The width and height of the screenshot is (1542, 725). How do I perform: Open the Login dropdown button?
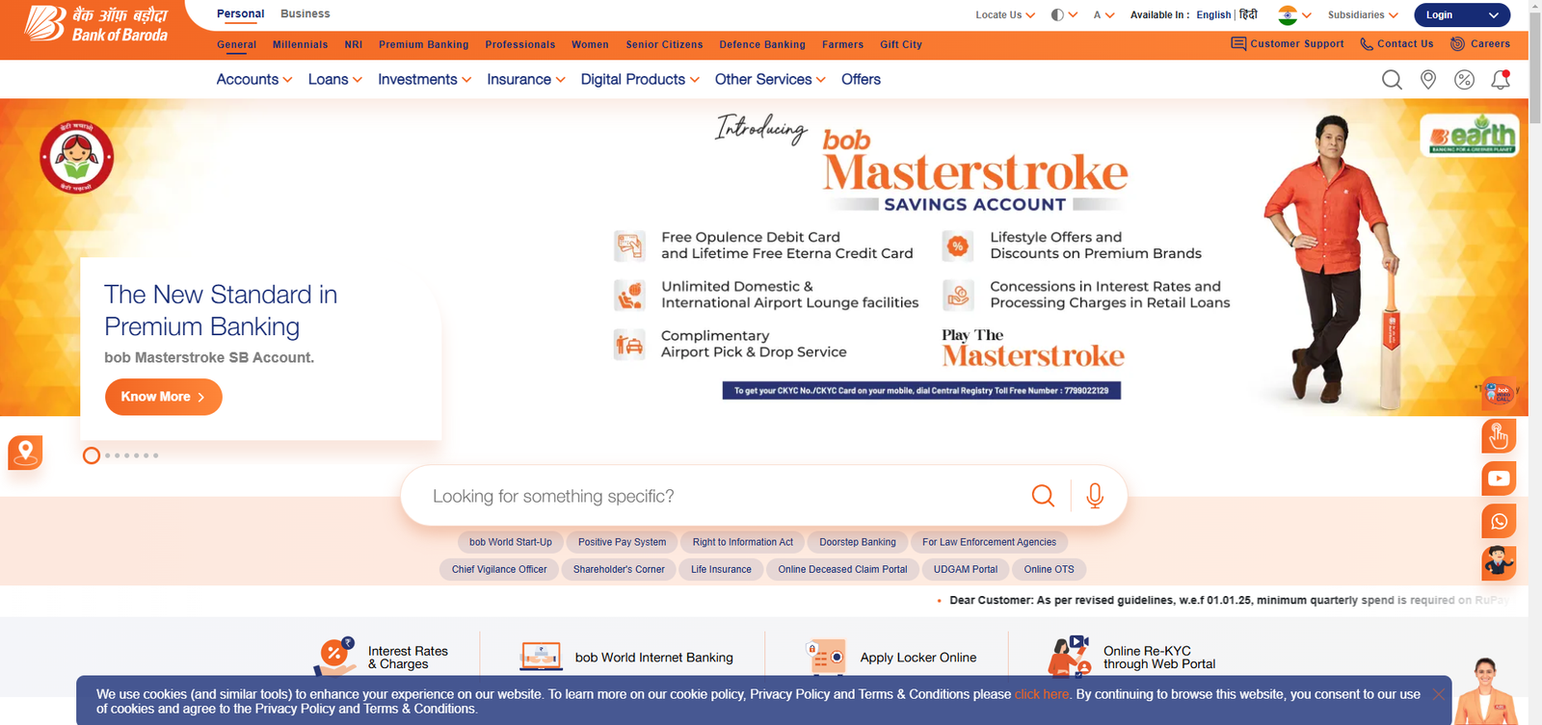[x=1463, y=14]
